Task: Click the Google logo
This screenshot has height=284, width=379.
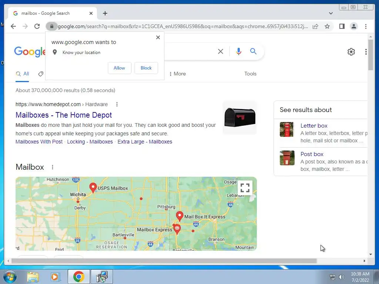Action: pos(30,51)
